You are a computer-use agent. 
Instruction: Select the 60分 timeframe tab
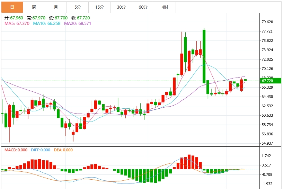[143, 7]
